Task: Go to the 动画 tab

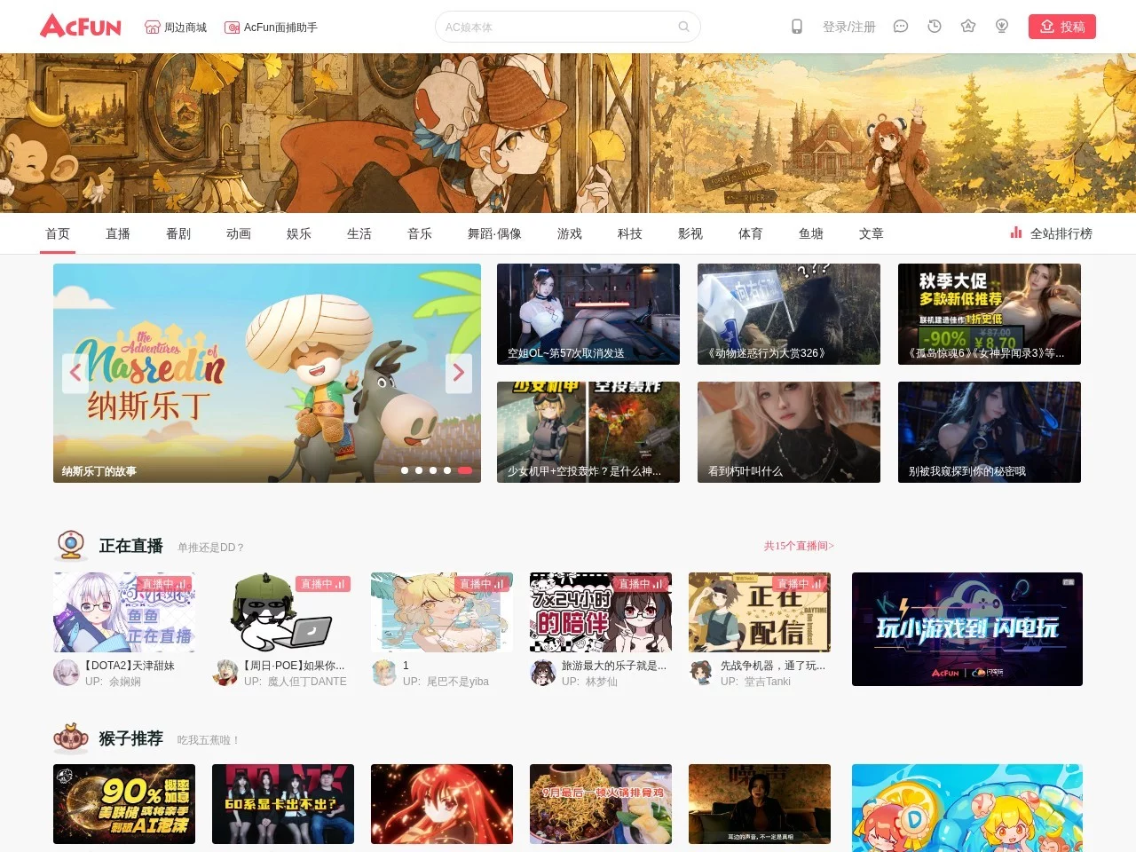Action: pos(239,233)
